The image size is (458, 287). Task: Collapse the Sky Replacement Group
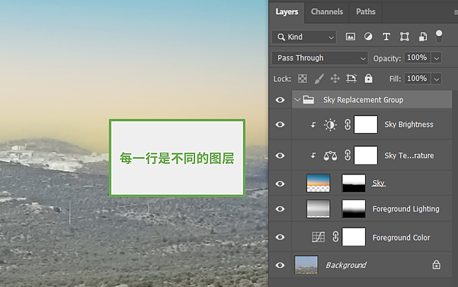coord(297,100)
